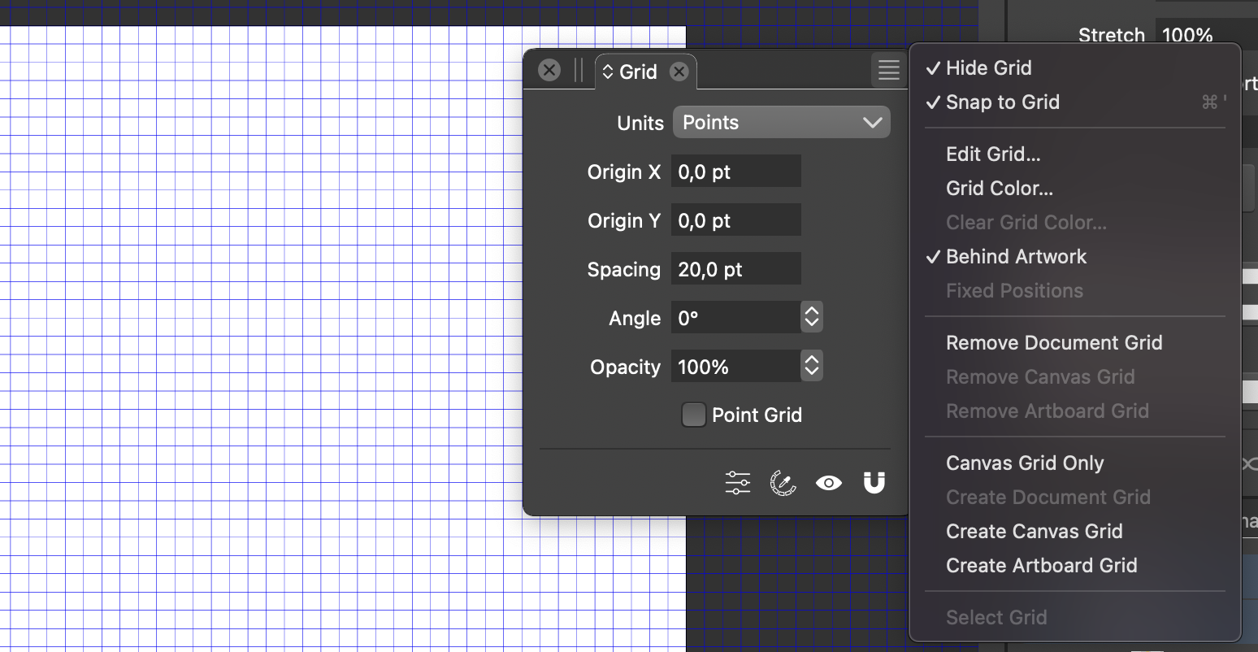Choose Edit Grid... from the menu
The image size is (1258, 652).
coord(993,154)
